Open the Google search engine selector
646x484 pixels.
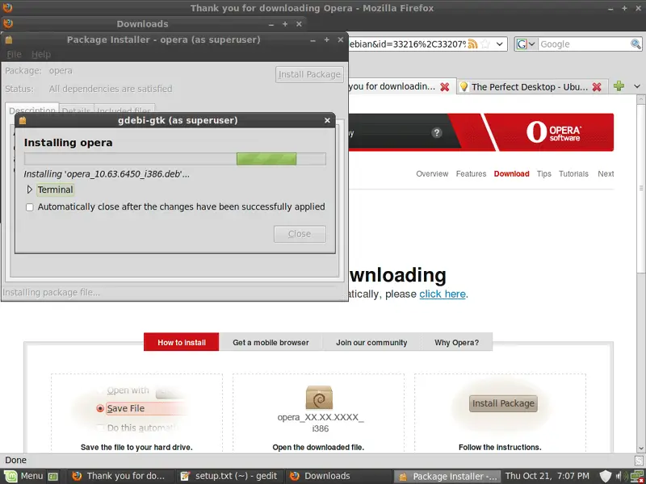click(526, 44)
